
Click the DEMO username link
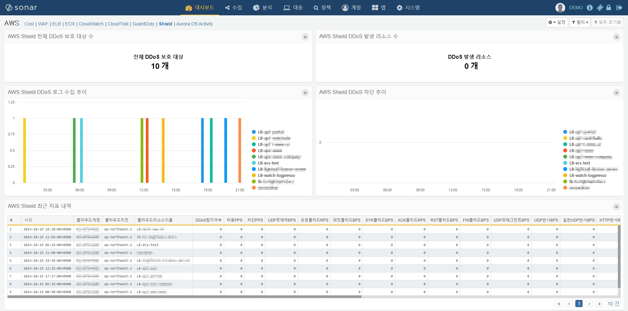(x=576, y=8)
